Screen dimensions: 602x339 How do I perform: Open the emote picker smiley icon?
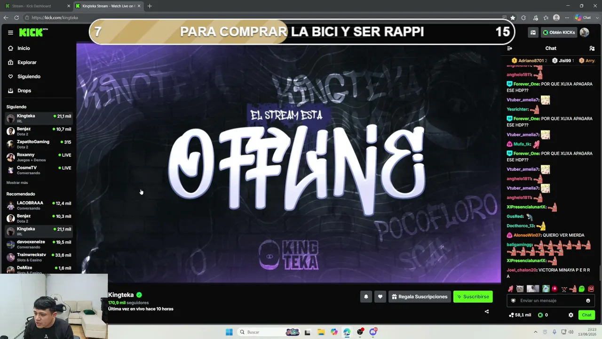588,301
